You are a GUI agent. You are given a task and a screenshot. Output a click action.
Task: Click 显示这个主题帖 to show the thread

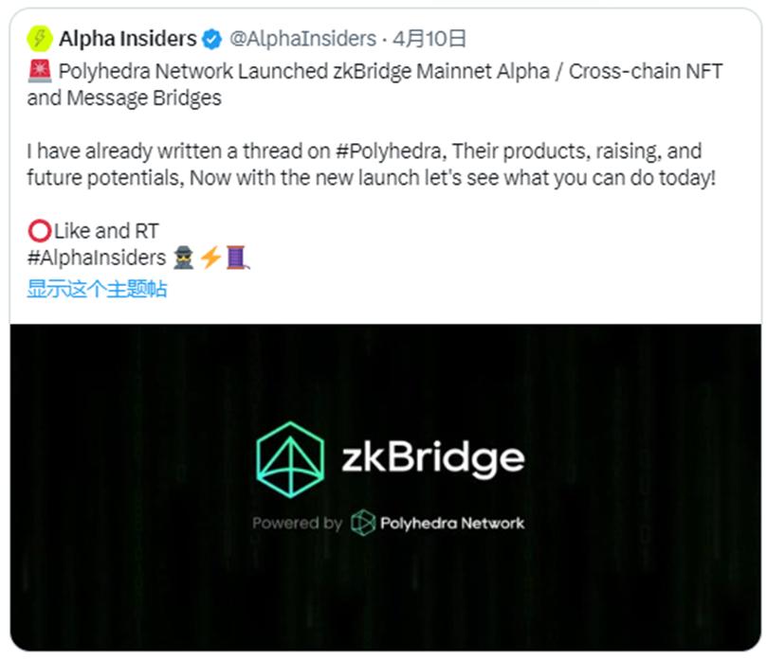pyautogui.click(x=97, y=289)
